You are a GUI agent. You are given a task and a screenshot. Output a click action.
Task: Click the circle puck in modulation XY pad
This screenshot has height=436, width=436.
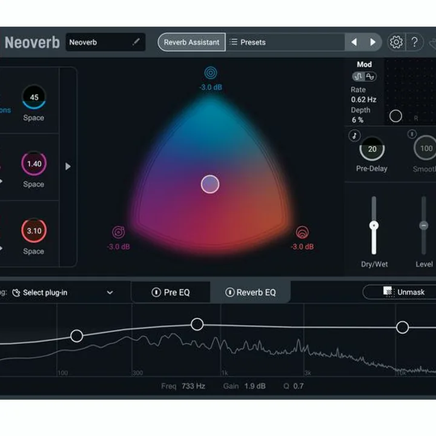(x=395, y=116)
